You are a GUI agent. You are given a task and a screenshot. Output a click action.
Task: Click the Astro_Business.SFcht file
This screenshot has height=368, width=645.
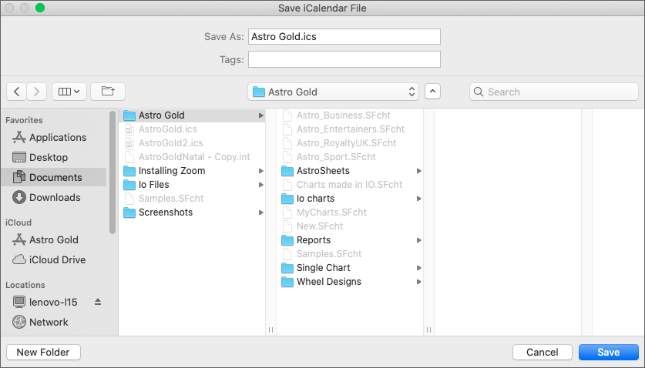(x=350, y=115)
